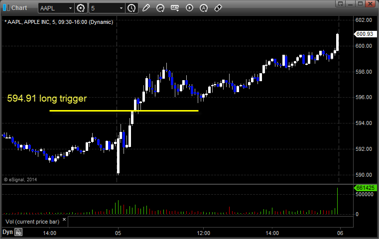This screenshot has height=239, width=379.
Task: Click the 600.93 current price marker
Action: pos(365,34)
